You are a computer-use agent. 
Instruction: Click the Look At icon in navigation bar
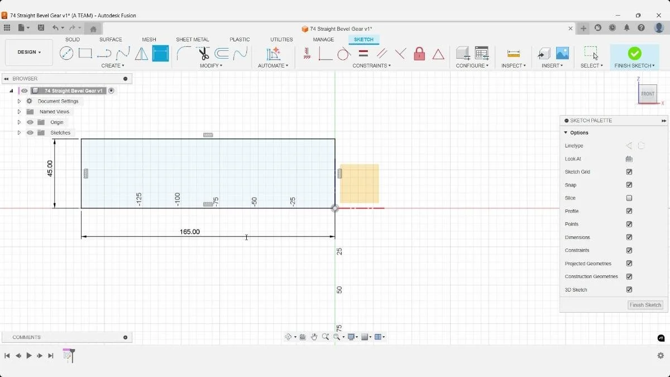[x=303, y=337]
